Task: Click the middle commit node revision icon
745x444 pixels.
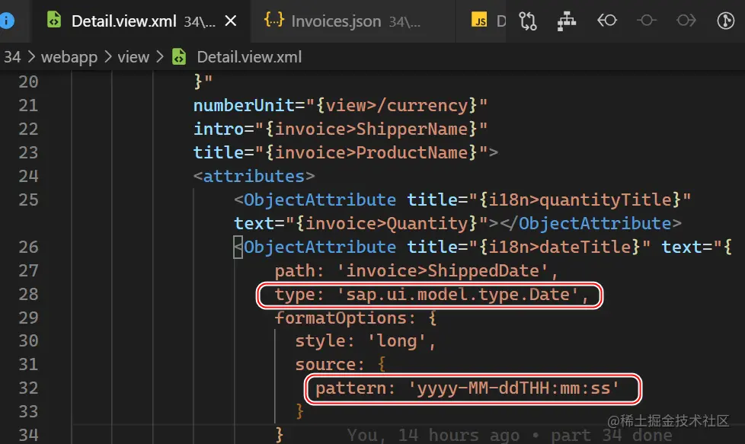Action: [647, 21]
